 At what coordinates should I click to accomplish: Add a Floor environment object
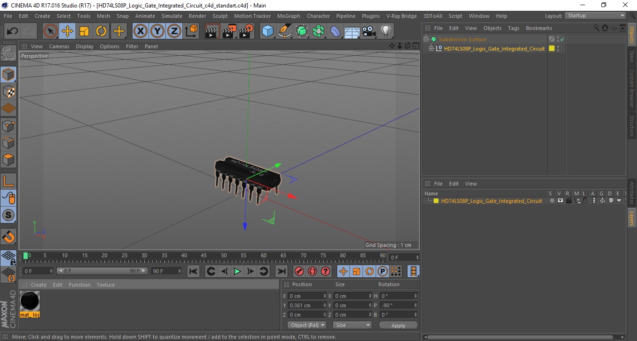[352, 31]
